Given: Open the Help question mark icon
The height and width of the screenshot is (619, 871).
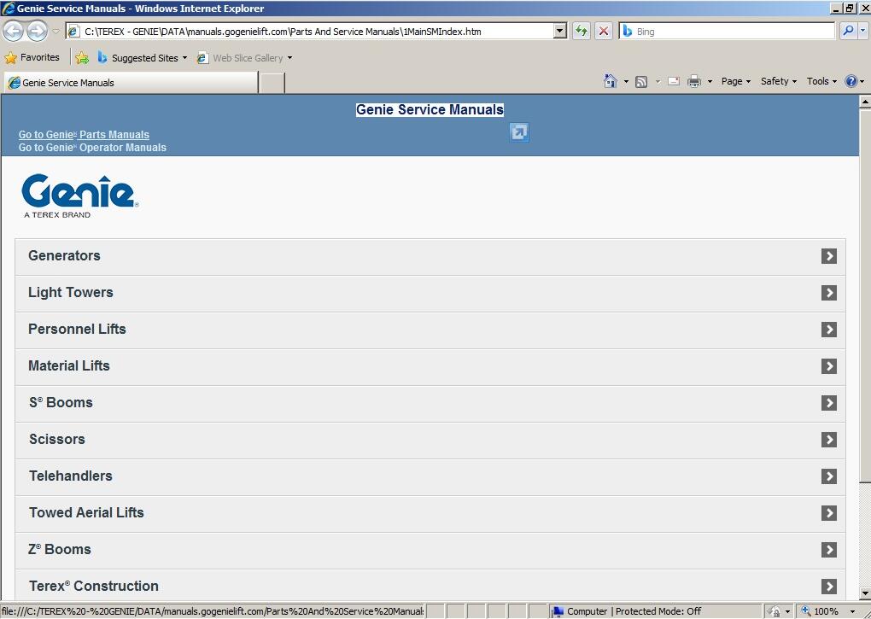Looking at the screenshot, I should (x=851, y=81).
